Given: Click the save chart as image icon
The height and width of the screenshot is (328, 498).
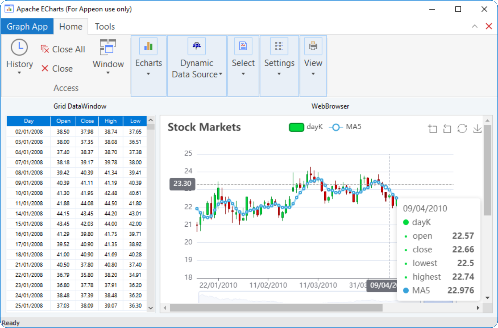Looking at the screenshot, I should tap(477, 129).
